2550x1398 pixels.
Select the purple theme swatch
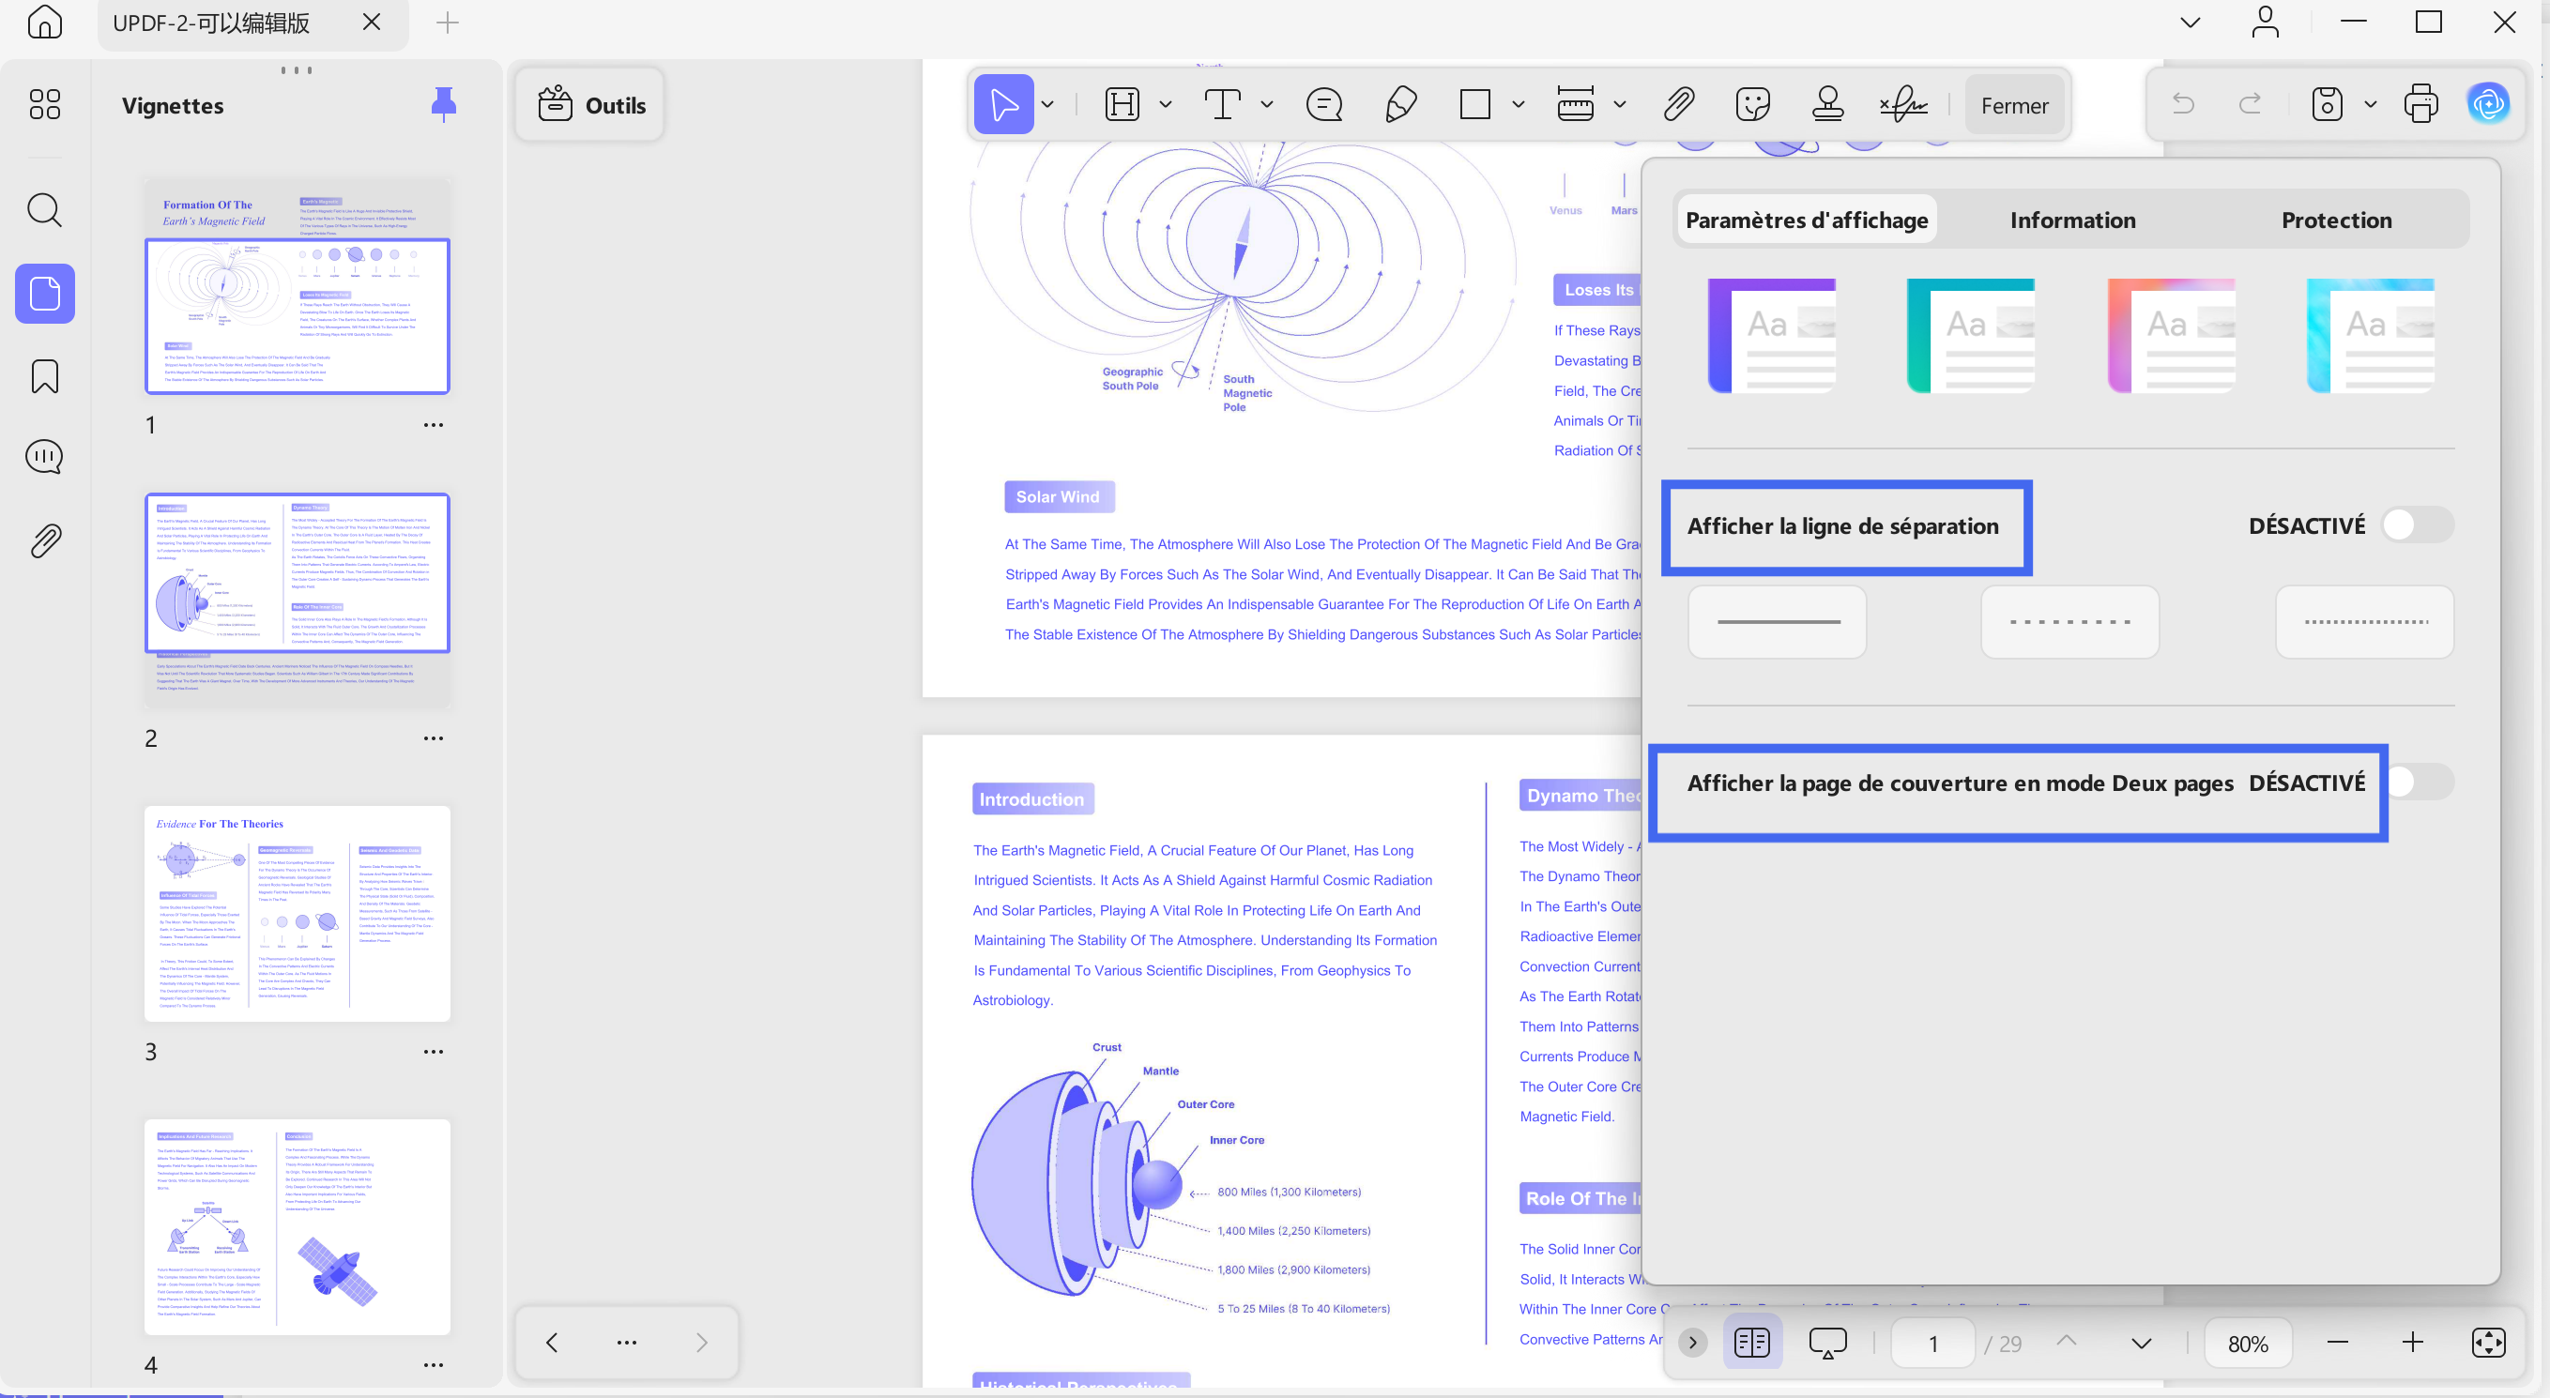[1771, 337]
